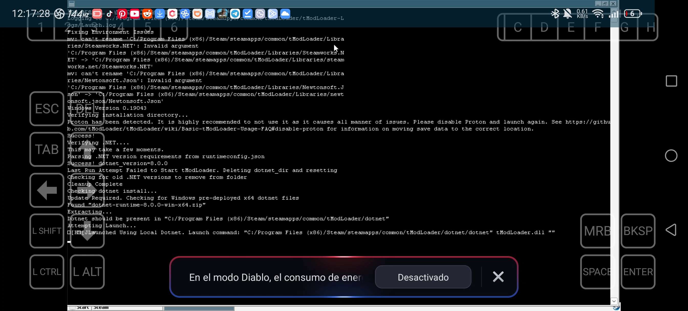Tap the BKSP on-screen key
The height and width of the screenshot is (311, 688).
click(x=638, y=231)
